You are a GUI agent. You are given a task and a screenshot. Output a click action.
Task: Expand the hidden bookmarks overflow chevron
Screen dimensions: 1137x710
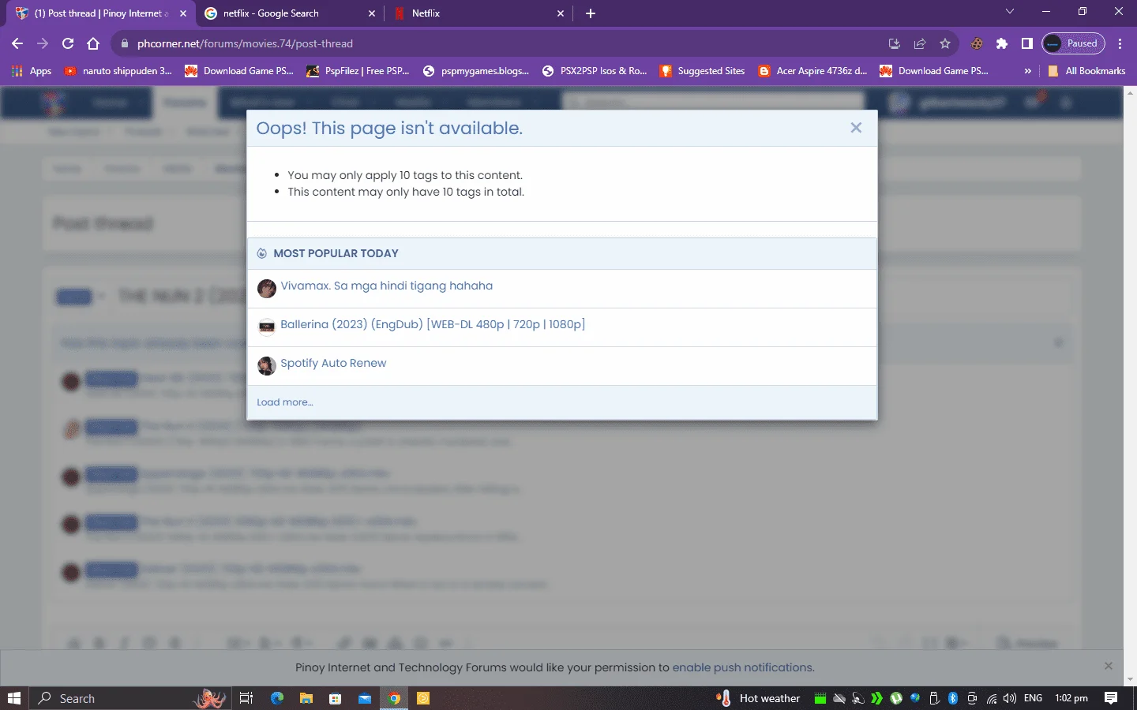tap(1027, 71)
